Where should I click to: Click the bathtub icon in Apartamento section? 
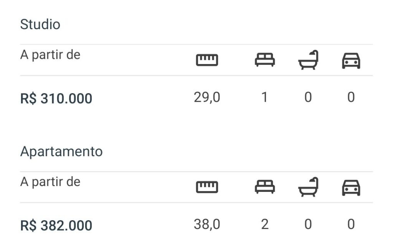tap(309, 187)
